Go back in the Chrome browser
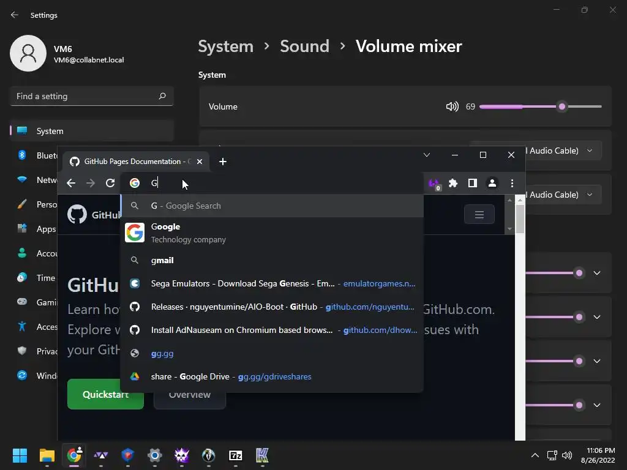The height and width of the screenshot is (470, 627). pyautogui.click(x=71, y=183)
